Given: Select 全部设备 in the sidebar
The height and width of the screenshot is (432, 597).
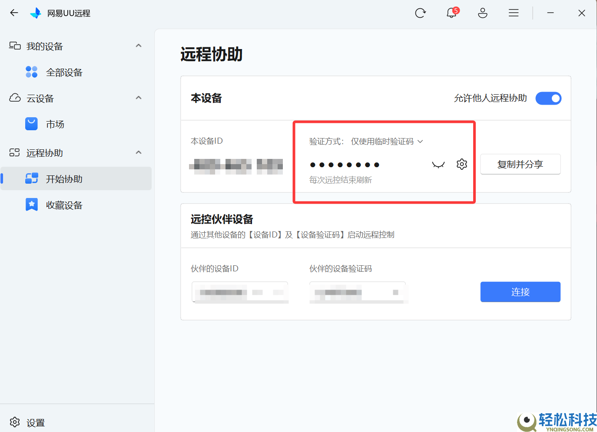Looking at the screenshot, I should [76, 72].
